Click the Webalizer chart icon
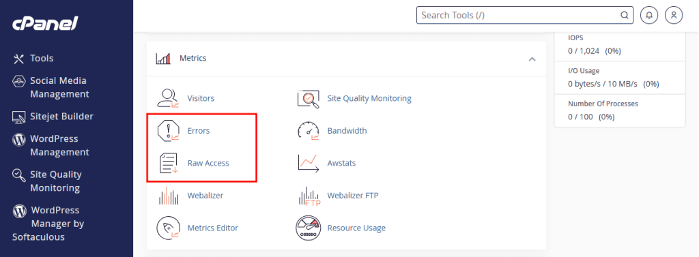Screen dimensions: 699x257 coord(169,196)
